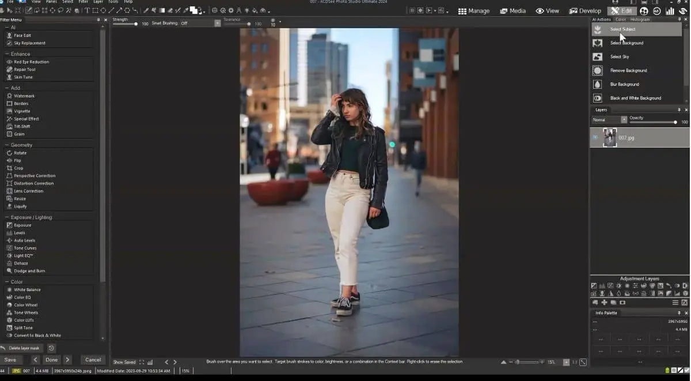691x381 pixels.
Task: Collapse the AI filter group
Action: click(x=7, y=28)
